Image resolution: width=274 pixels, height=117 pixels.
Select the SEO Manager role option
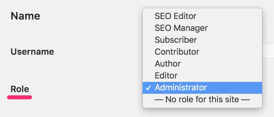pos(181,28)
